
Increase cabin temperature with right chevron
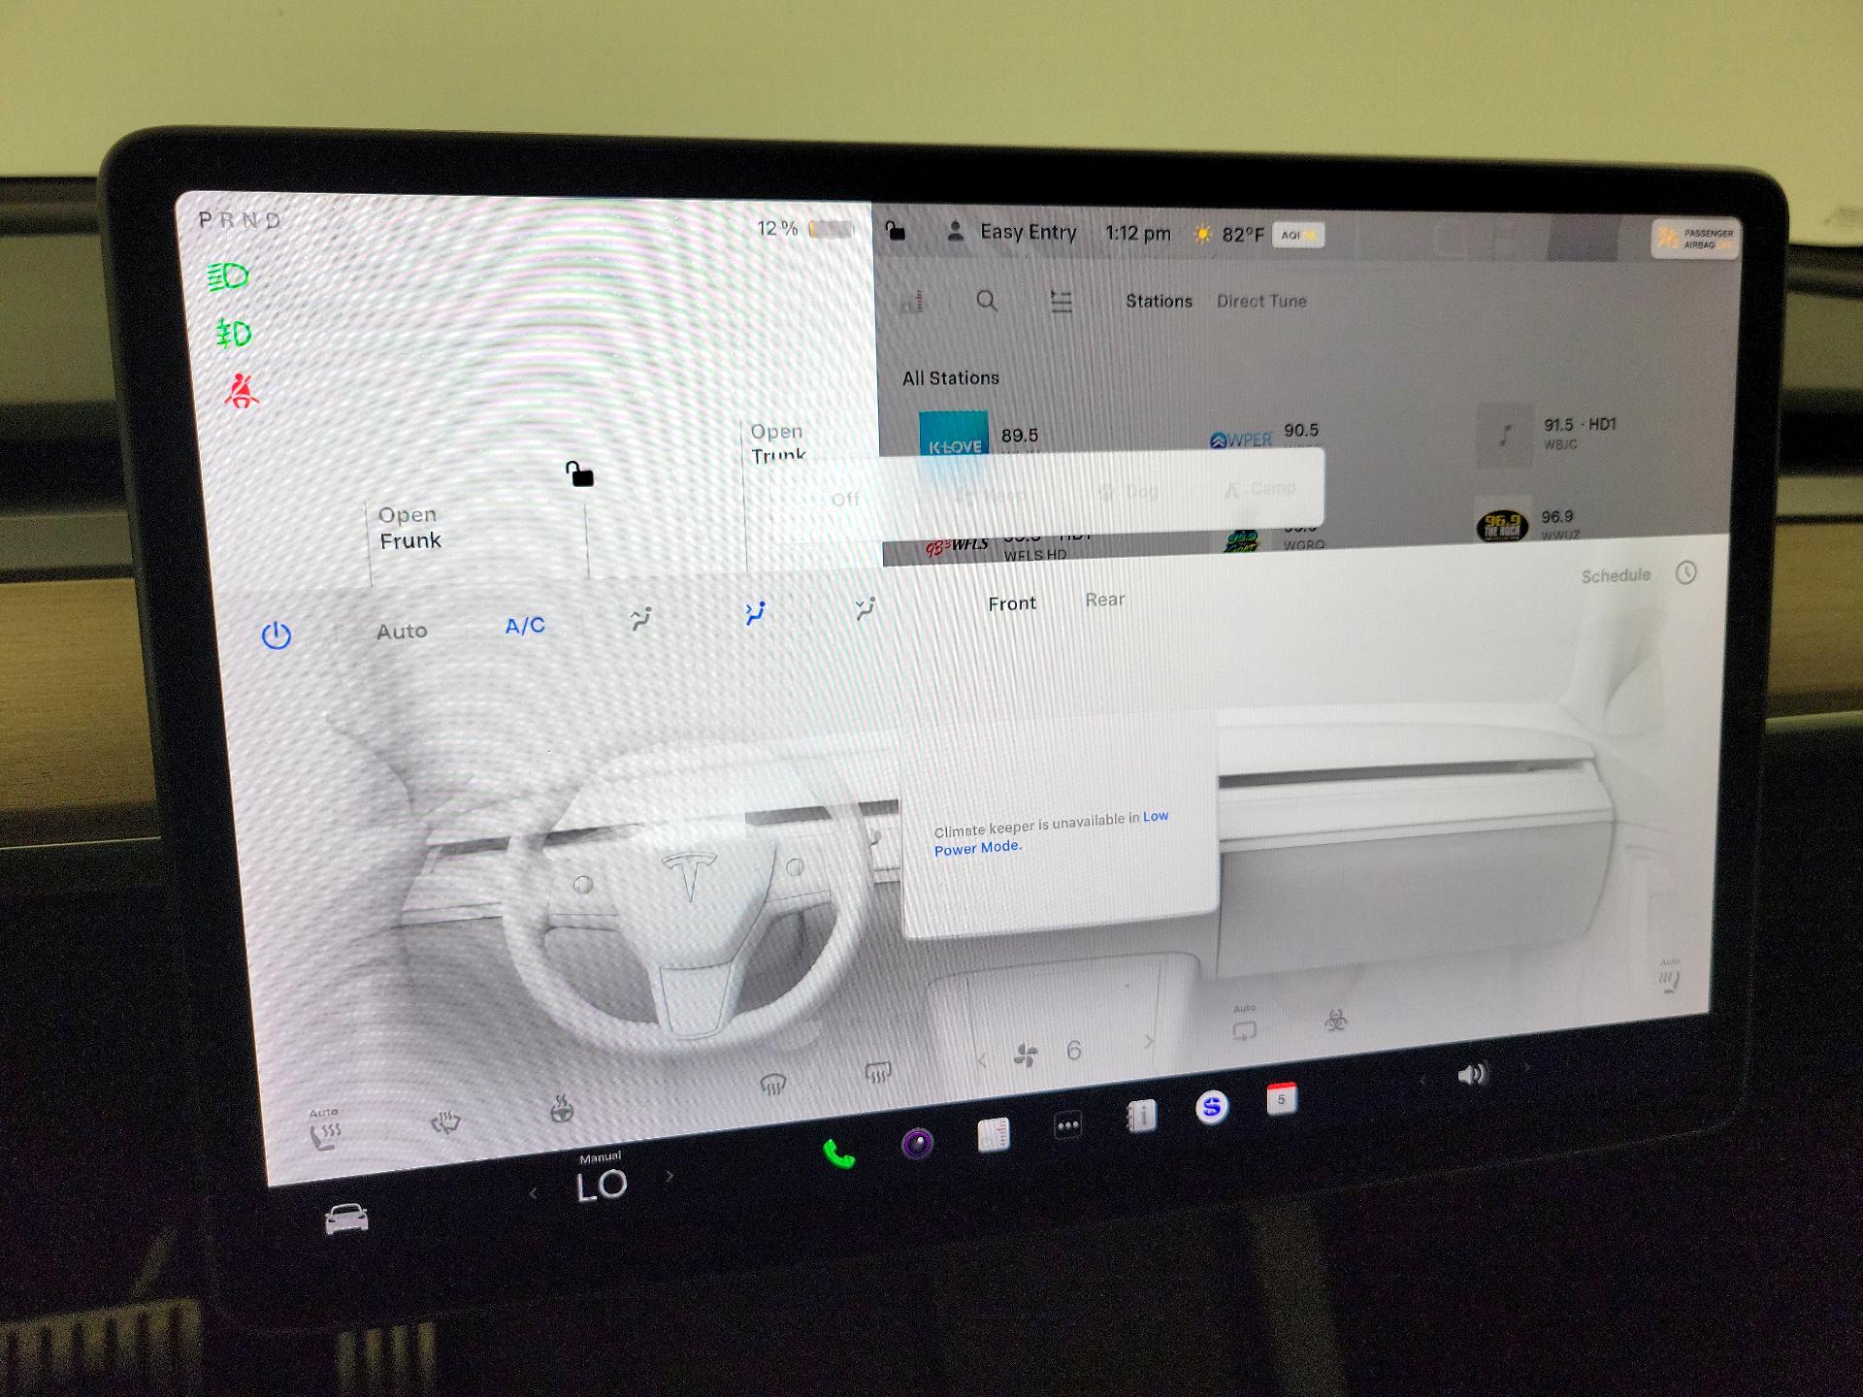[x=669, y=1177]
